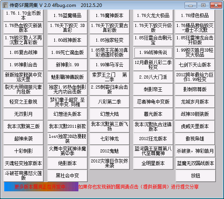224x199 pixels.
Task: Select the 2.28八大门派 button
Action: [153, 77]
